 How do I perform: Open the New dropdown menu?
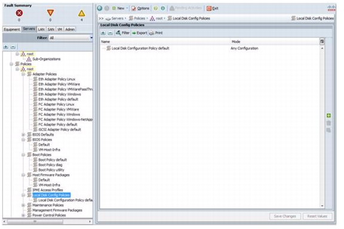[120, 8]
